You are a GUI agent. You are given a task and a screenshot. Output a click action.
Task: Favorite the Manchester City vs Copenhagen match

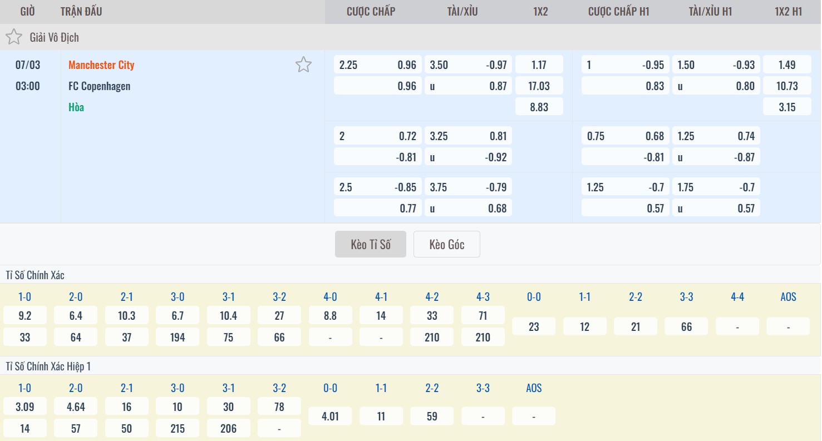[303, 65]
